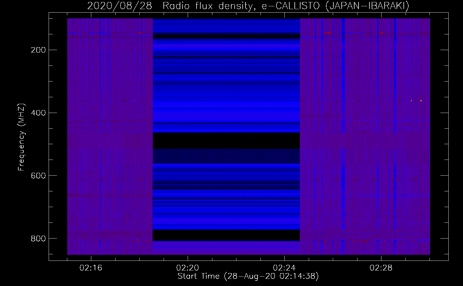Select the 400 frequency tick label
Image resolution: width=463 pixels, height=286 pixels.
[38, 113]
